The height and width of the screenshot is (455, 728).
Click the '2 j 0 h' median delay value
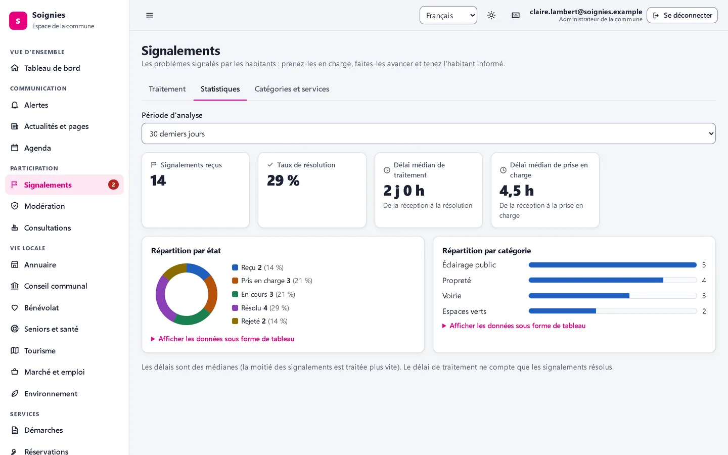point(404,191)
